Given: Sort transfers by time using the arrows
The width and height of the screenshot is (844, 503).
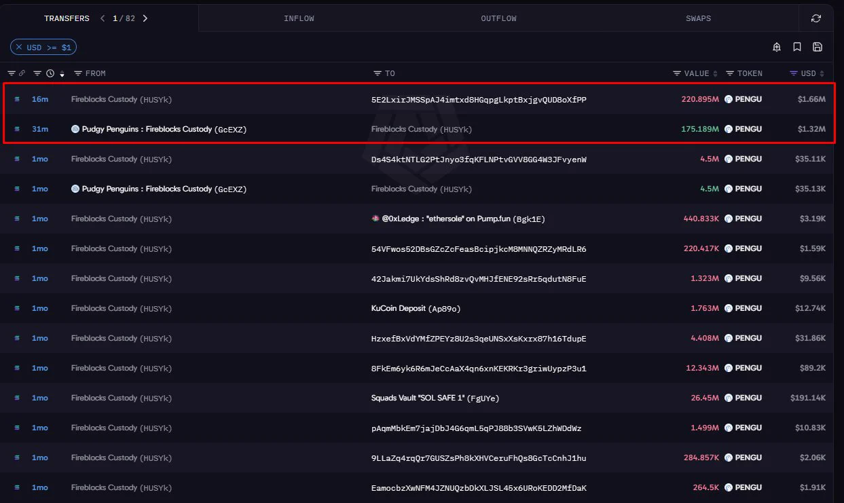Looking at the screenshot, I should 62,73.
